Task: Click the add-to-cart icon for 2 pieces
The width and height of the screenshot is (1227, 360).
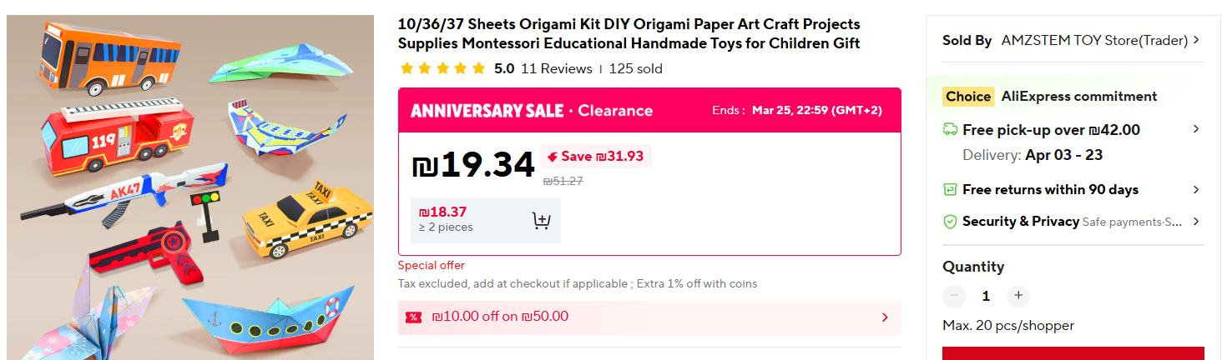Action: click(541, 220)
